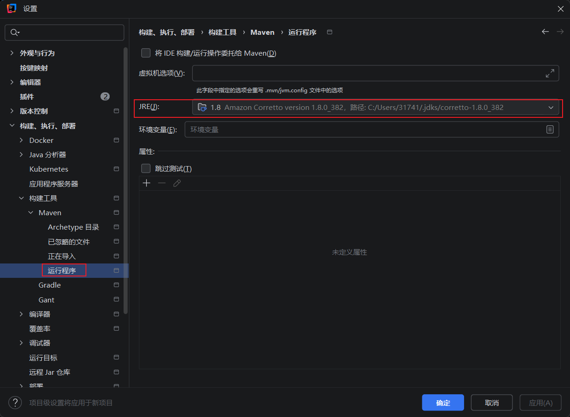
Task: Click 构建工具 in the breadcrumb
Action: 223,32
